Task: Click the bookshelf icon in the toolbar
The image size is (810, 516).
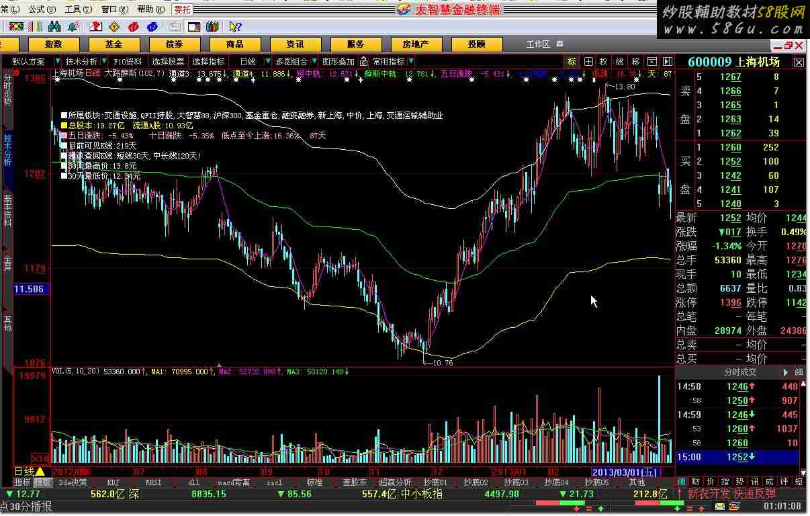Action: pyautogui.click(x=212, y=27)
